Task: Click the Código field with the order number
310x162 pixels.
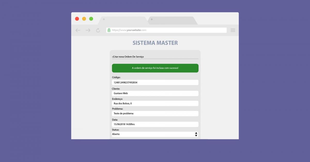Action: tap(155, 83)
